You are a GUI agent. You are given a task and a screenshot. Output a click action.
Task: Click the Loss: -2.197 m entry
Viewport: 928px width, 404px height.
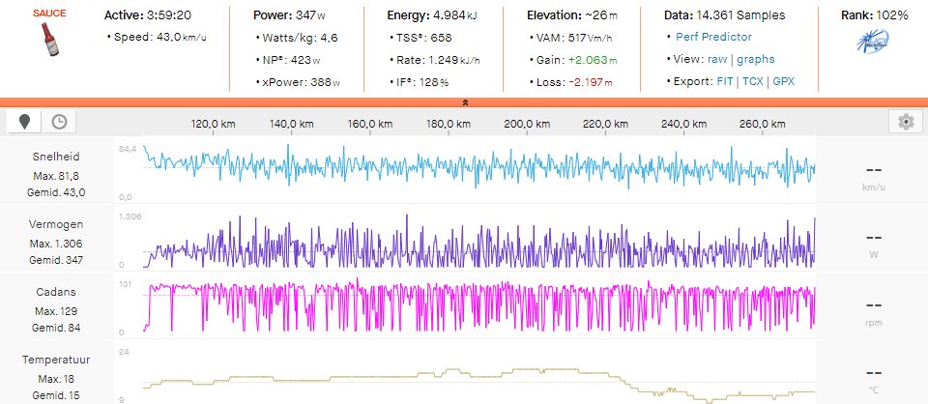574,83
